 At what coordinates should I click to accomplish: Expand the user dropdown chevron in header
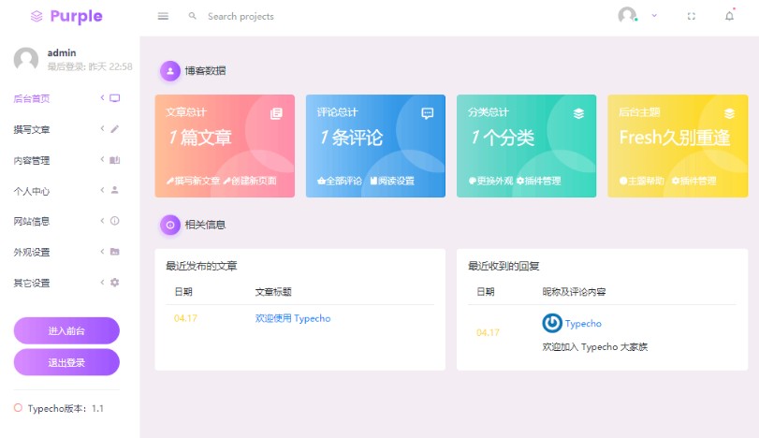click(654, 16)
